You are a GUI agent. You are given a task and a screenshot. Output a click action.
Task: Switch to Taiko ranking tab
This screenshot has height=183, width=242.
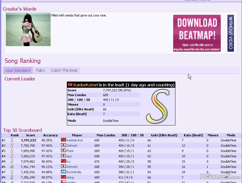click(40, 70)
